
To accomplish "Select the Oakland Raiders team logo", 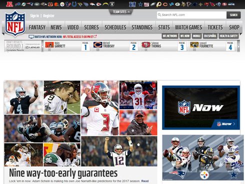I will pos(112,4).
